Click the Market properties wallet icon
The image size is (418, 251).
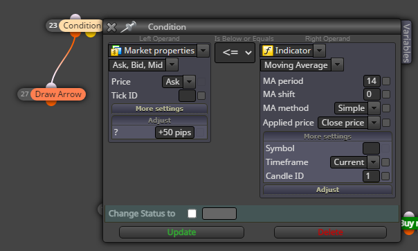(x=116, y=51)
